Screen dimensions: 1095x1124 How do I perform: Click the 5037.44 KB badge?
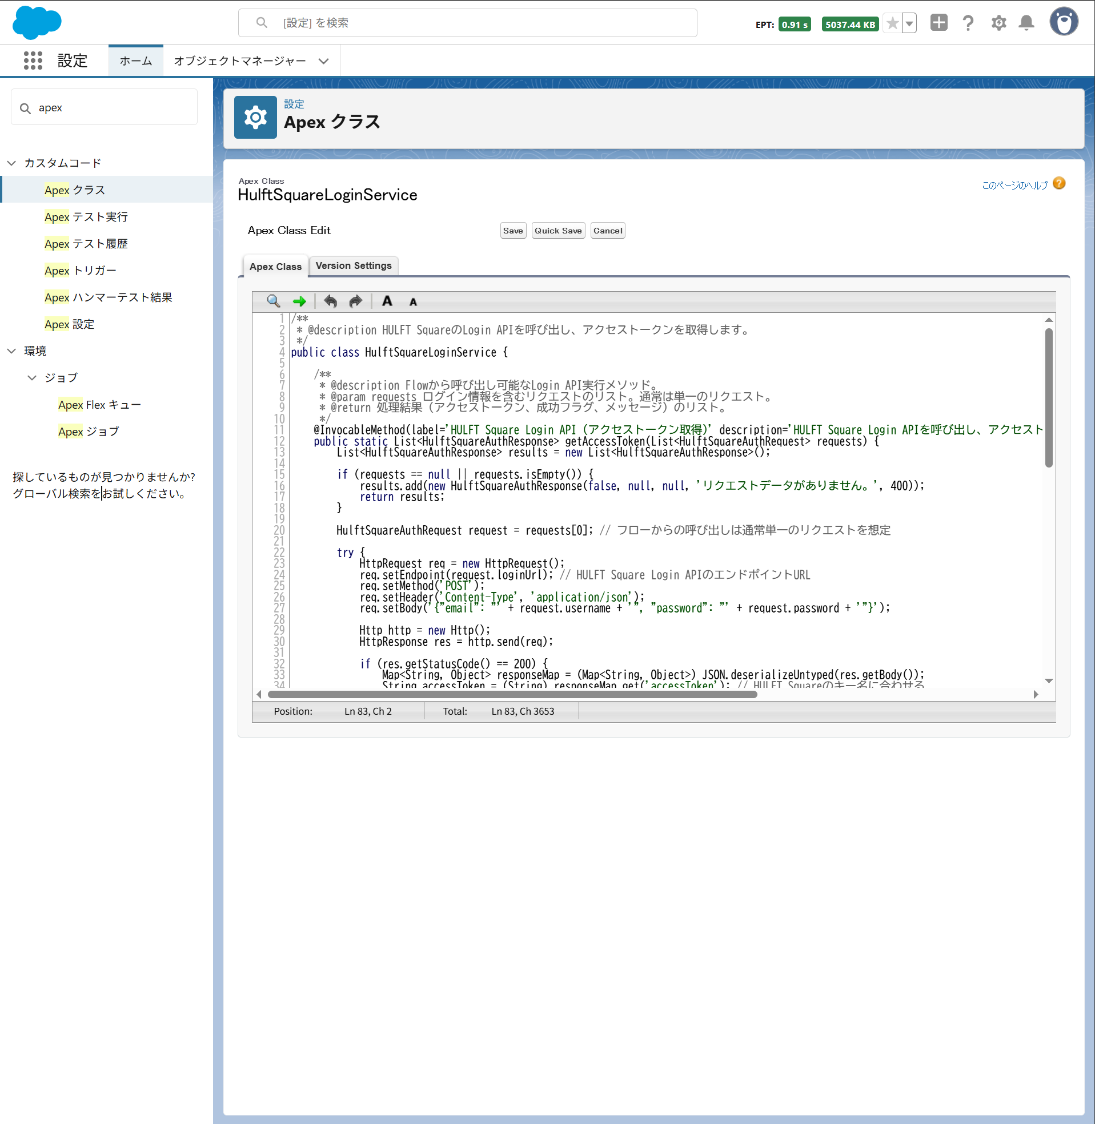point(850,24)
